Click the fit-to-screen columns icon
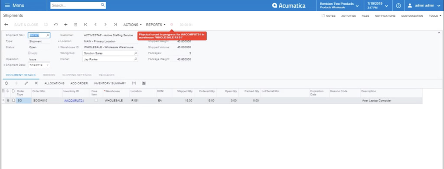The image size is (444, 169). tap(134, 83)
